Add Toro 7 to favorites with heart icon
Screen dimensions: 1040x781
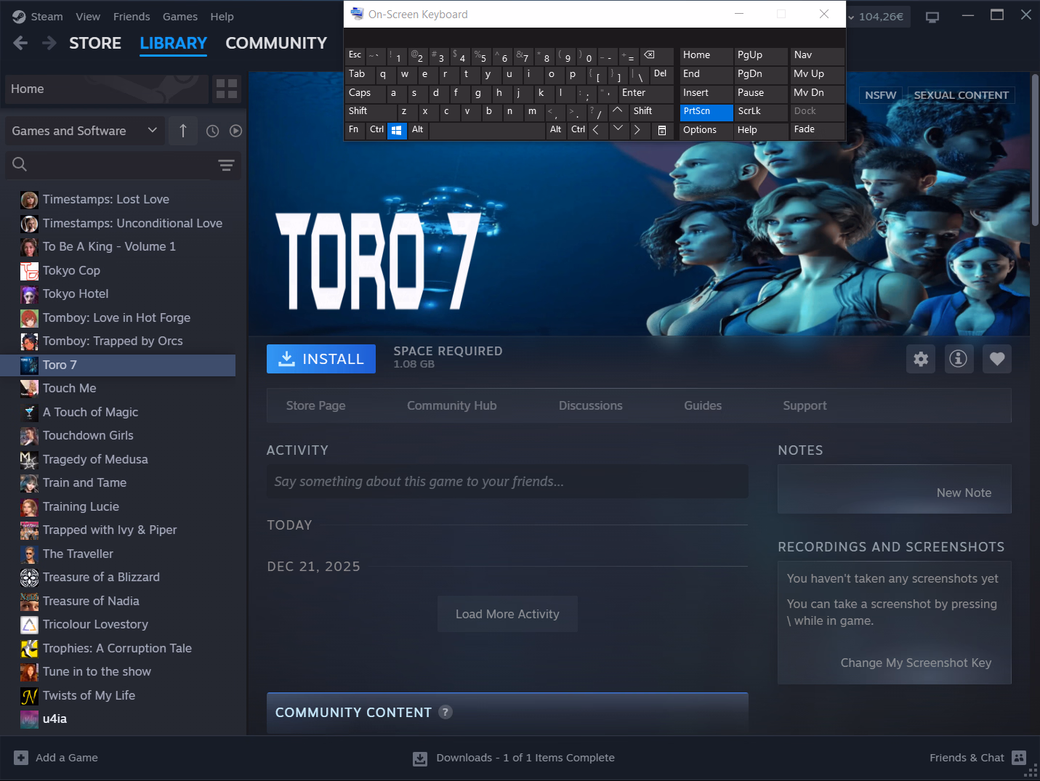click(x=997, y=359)
